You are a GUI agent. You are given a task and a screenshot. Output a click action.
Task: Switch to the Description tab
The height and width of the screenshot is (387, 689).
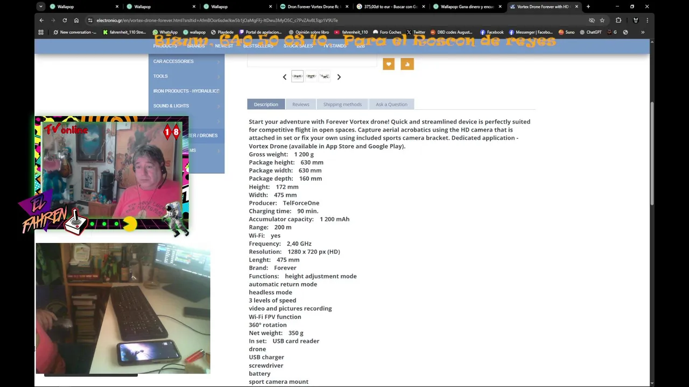pos(266,104)
